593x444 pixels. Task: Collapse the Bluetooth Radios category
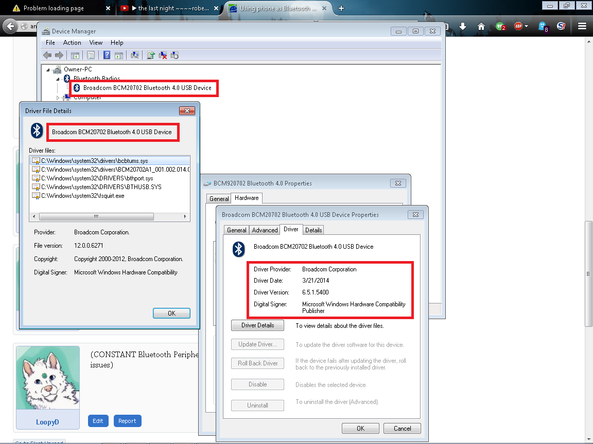pos(58,79)
